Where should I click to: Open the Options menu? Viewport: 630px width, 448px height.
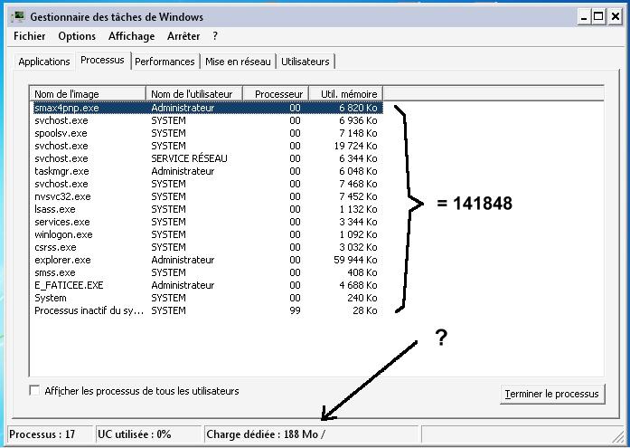click(77, 36)
